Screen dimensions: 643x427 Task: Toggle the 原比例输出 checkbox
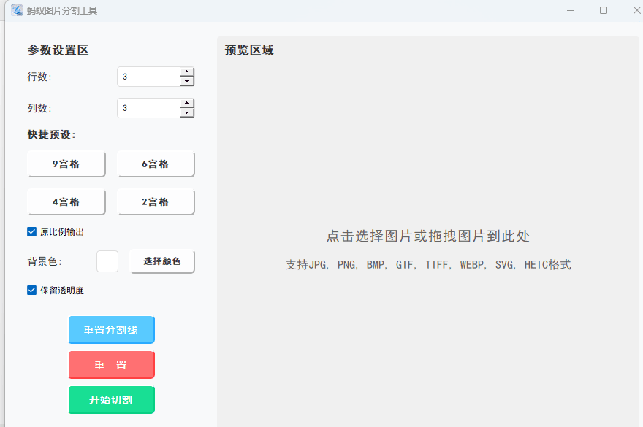pyautogui.click(x=32, y=232)
